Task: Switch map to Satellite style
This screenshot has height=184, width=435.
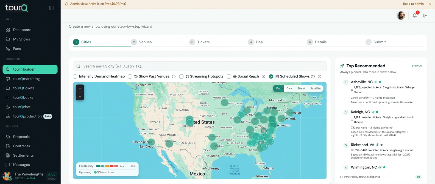Action: [x=315, y=88]
